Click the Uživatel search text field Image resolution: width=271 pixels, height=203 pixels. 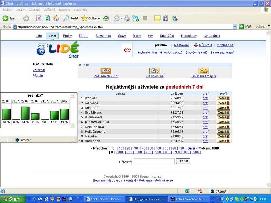point(154,162)
